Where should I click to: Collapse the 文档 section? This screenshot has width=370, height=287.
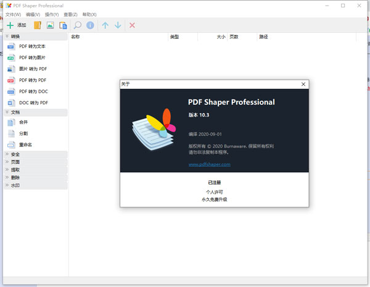coord(36,112)
